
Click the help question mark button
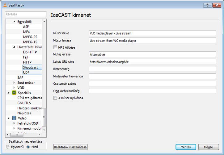(207, 5)
